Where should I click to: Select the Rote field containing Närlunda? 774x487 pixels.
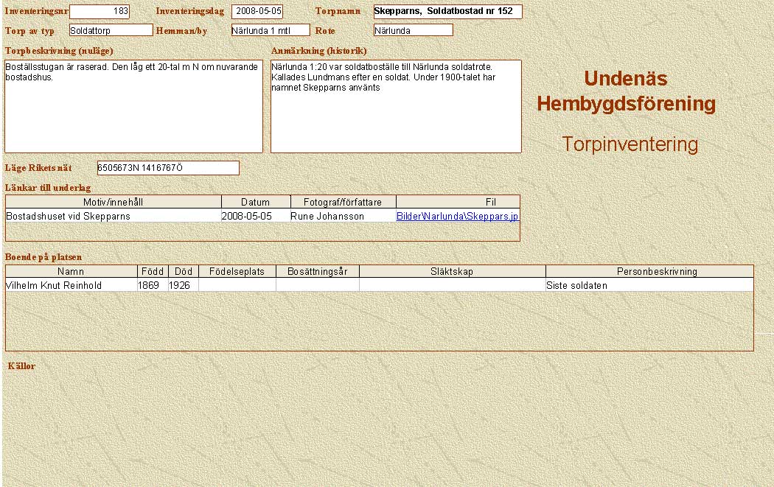point(413,30)
